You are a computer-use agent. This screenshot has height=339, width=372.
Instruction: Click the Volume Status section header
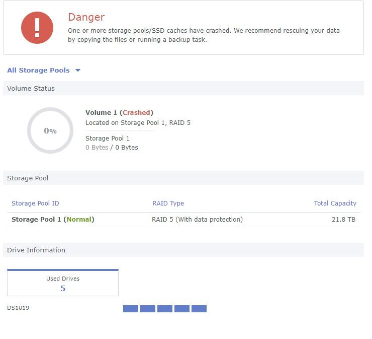[183, 88]
